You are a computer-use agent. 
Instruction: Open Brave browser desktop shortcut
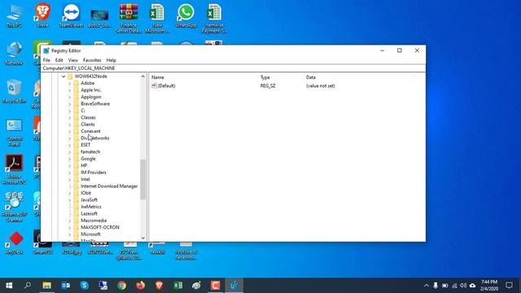(x=42, y=15)
